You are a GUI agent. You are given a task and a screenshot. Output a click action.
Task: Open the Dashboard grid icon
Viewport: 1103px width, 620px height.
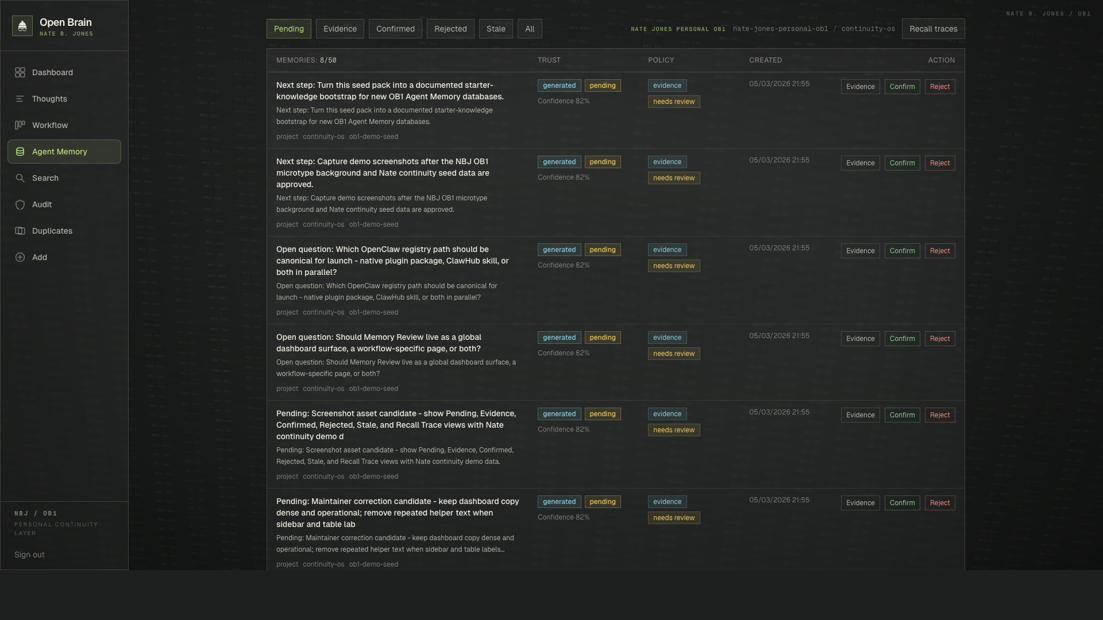[x=20, y=72]
